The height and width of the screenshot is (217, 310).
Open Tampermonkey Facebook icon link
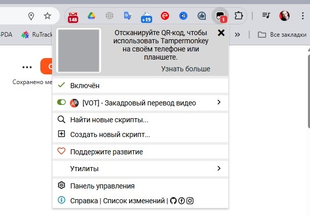click(181, 201)
